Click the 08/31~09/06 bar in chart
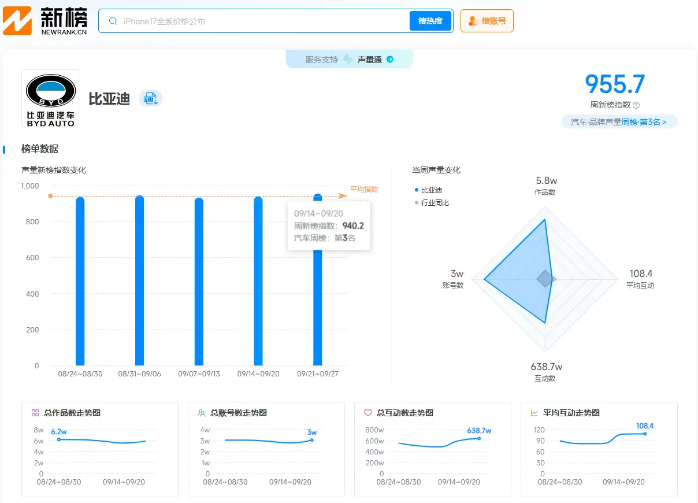 point(139,280)
